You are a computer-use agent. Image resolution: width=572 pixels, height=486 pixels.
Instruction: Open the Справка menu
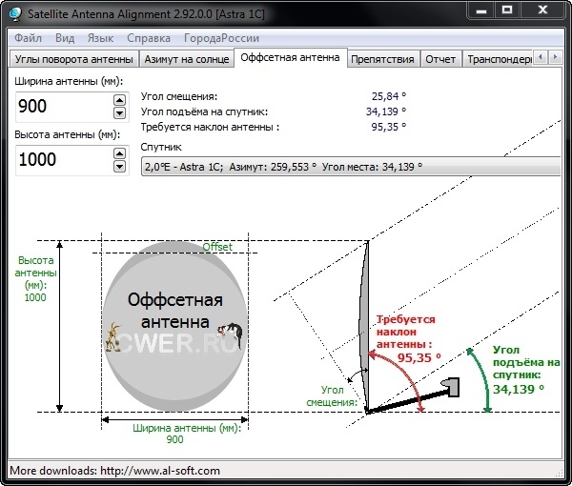pos(149,38)
